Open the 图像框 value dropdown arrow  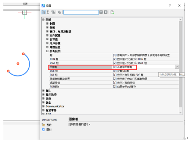177,67
